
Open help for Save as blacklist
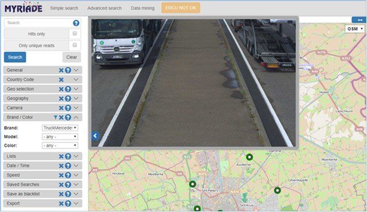coord(68,194)
